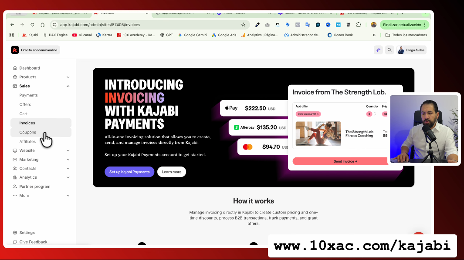This screenshot has height=260, width=464.
Task: Open Contacts in the sidebar
Action: click(28, 168)
